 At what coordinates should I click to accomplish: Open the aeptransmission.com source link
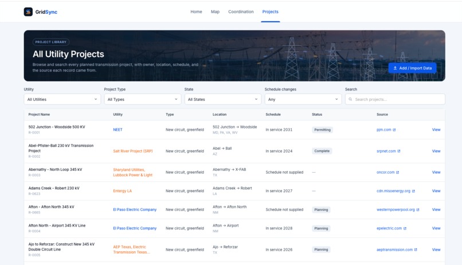[394, 250]
